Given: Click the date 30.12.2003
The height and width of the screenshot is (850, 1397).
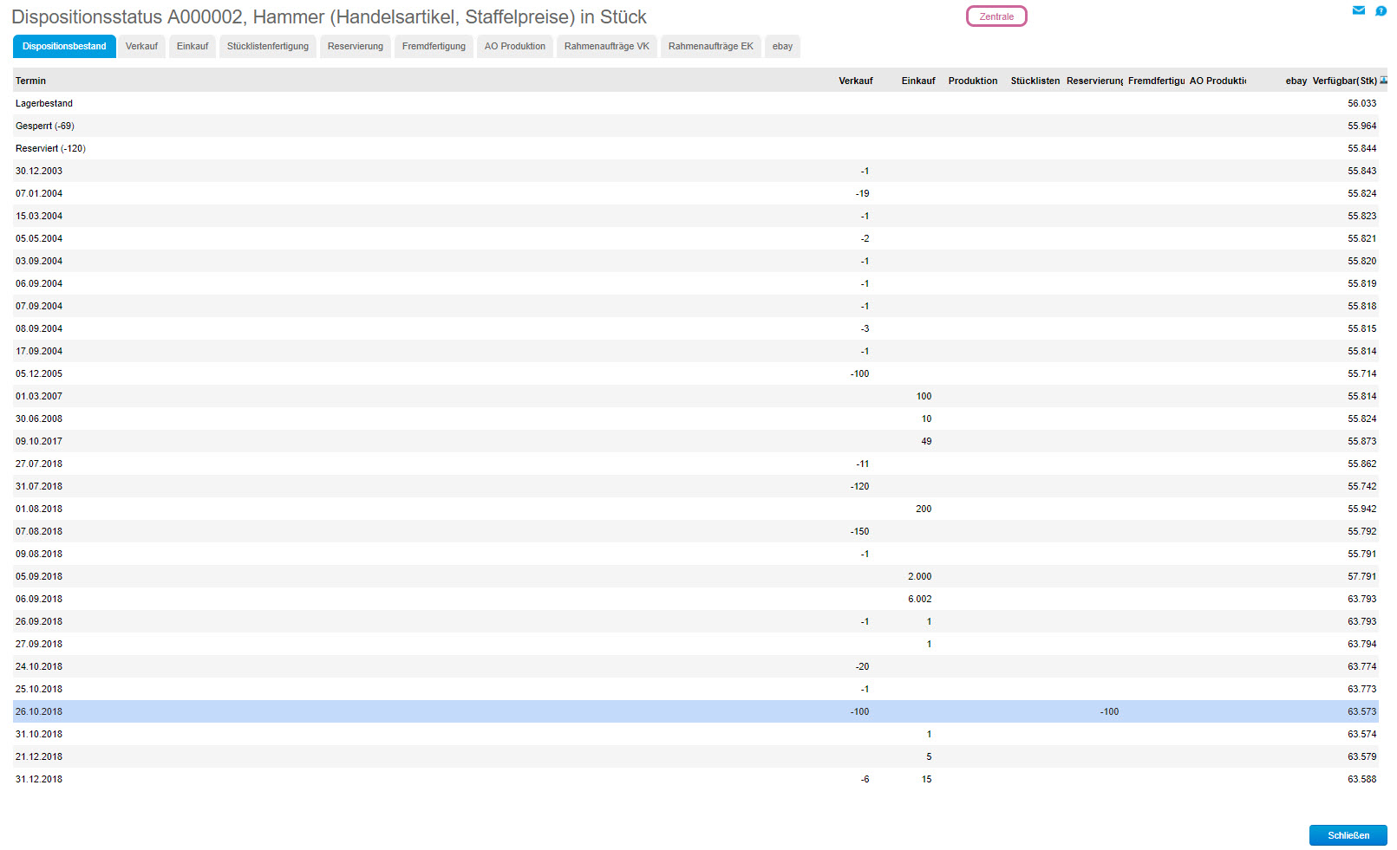Looking at the screenshot, I should (39, 171).
